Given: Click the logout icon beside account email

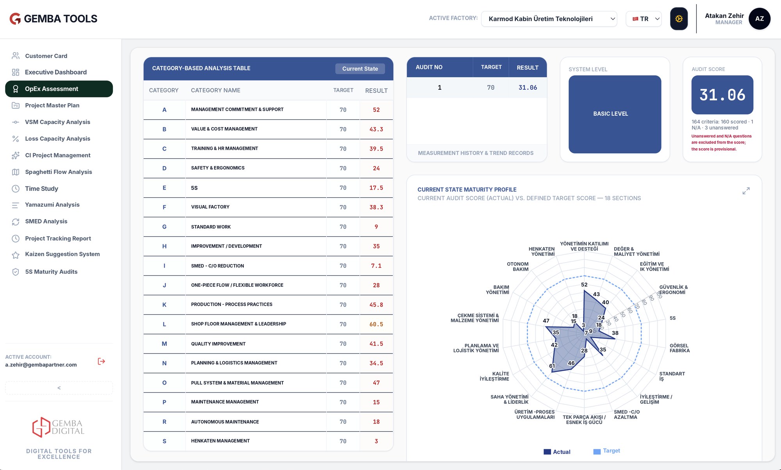Looking at the screenshot, I should 102,361.
